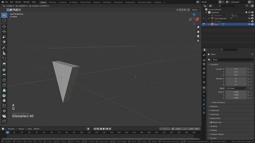
Task: Open the World properties tab icon
Action: (x=204, y=77)
